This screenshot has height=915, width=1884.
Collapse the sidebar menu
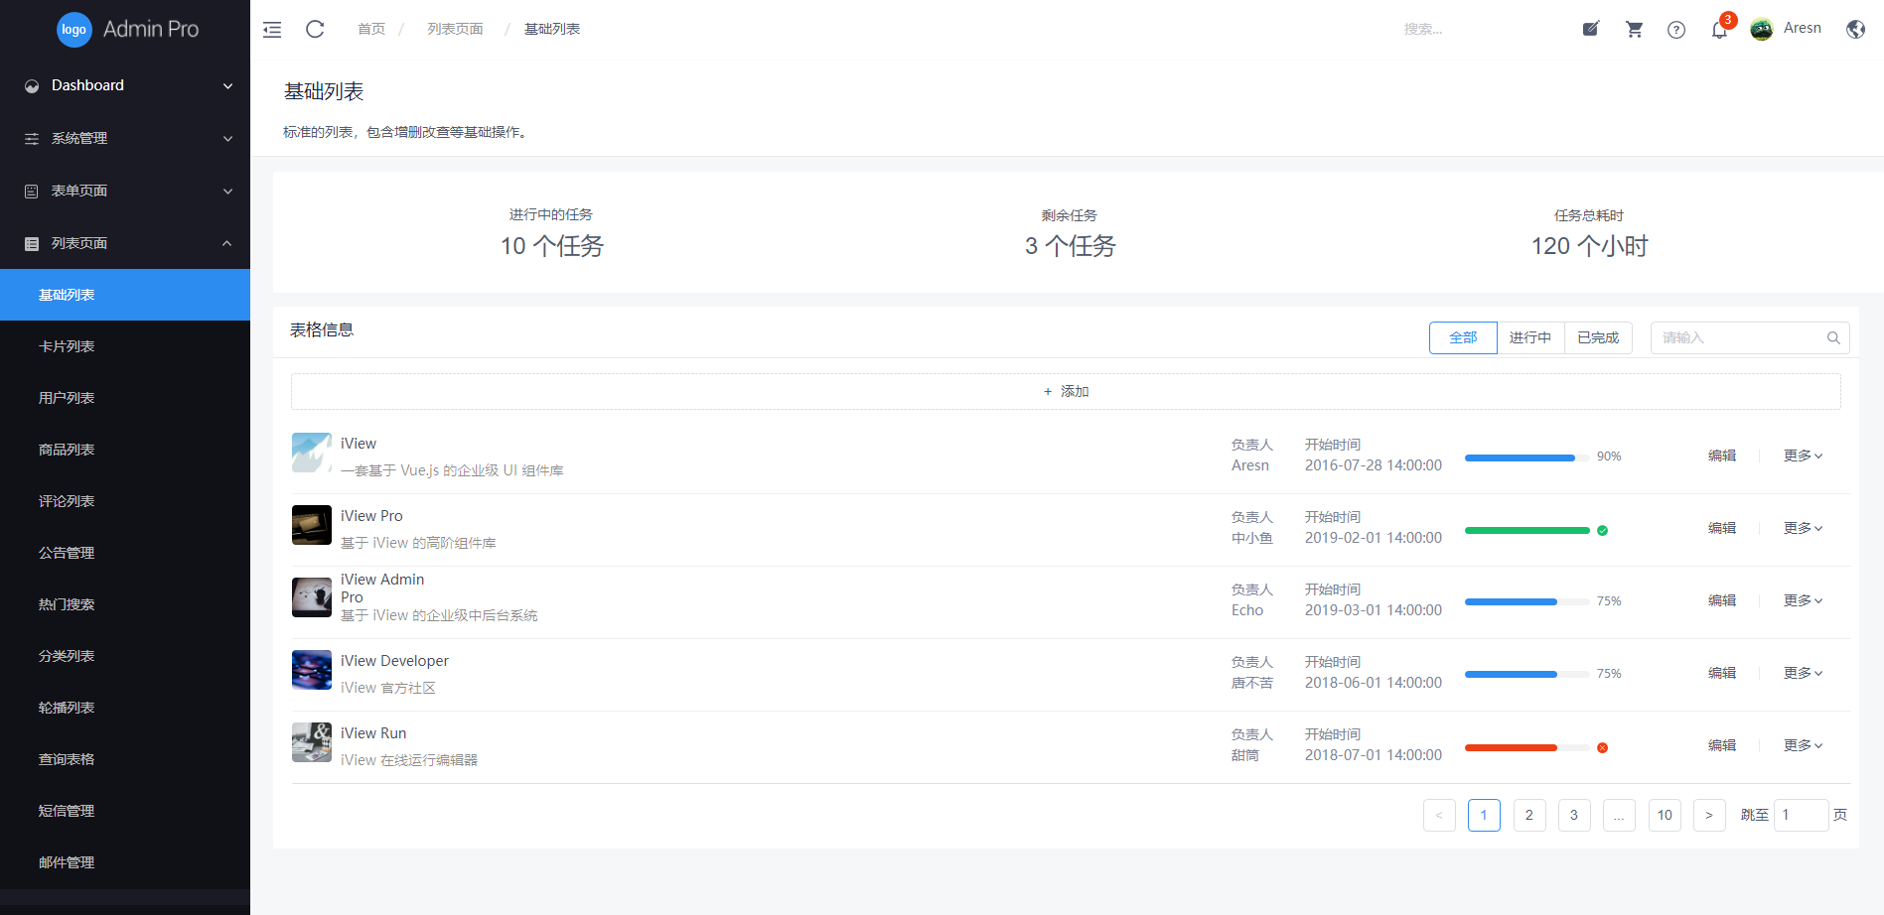(271, 29)
